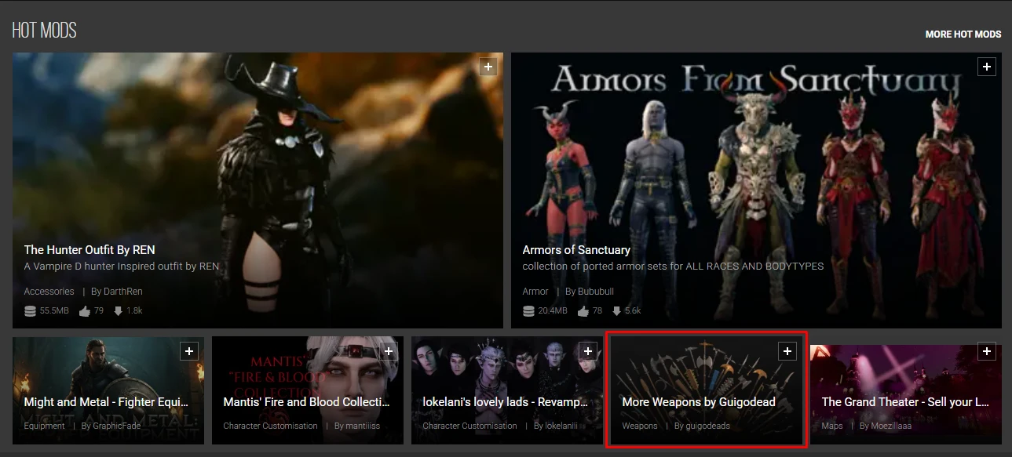
Task: Click the "HOT MODS" section heading
Action: [45, 31]
